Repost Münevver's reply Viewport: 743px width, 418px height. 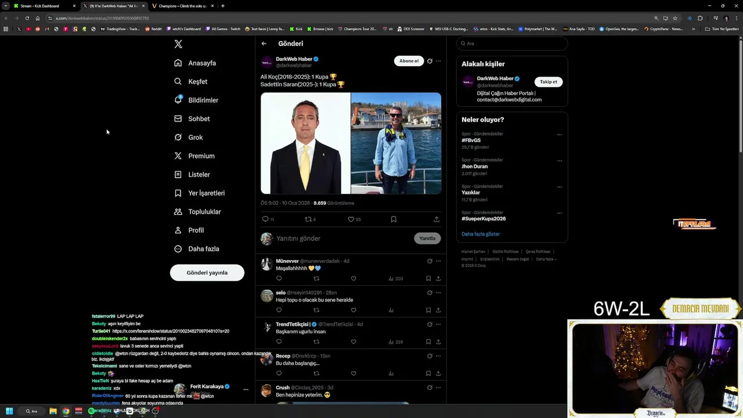[316, 279]
